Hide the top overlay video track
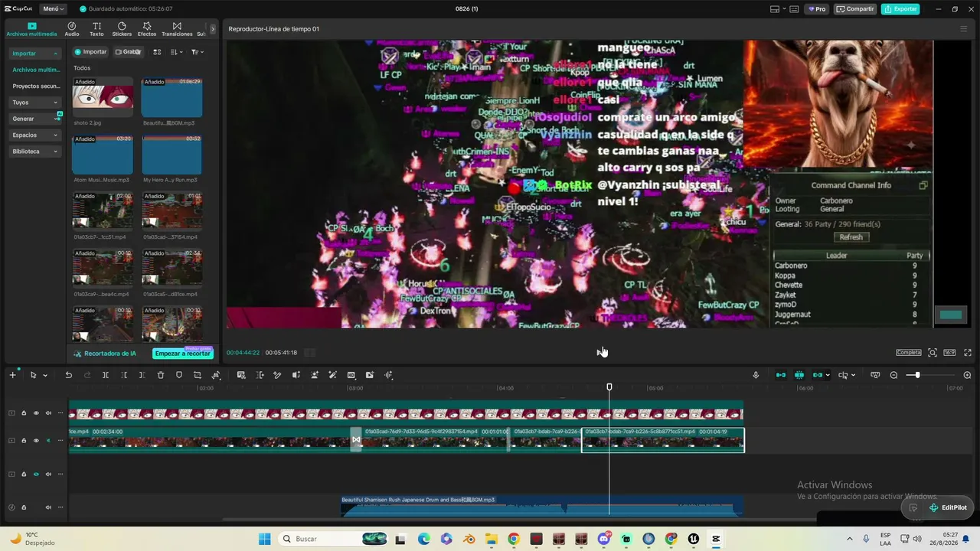Image resolution: width=980 pixels, height=551 pixels. point(36,413)
